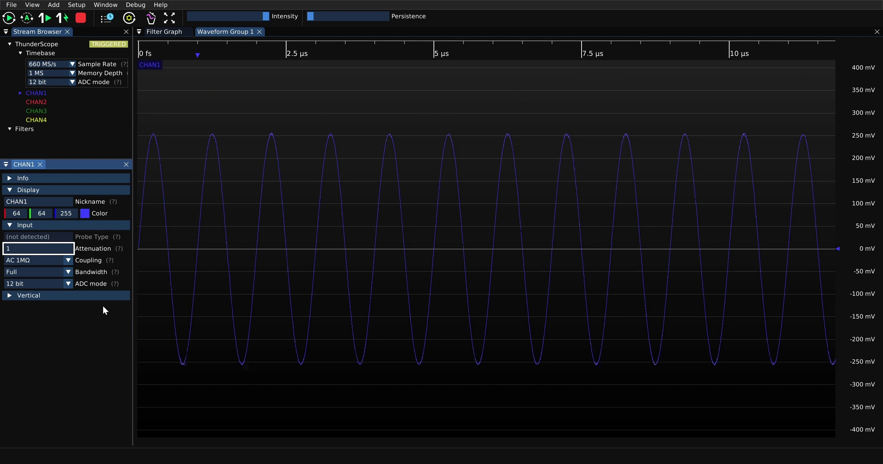The width and height of the screenshot is (883, 464).
Task: Click the refresh settings gear icon
Action: [129, 18]
